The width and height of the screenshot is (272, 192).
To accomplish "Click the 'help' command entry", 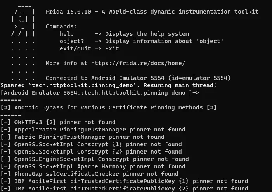I will pos(66,34).
